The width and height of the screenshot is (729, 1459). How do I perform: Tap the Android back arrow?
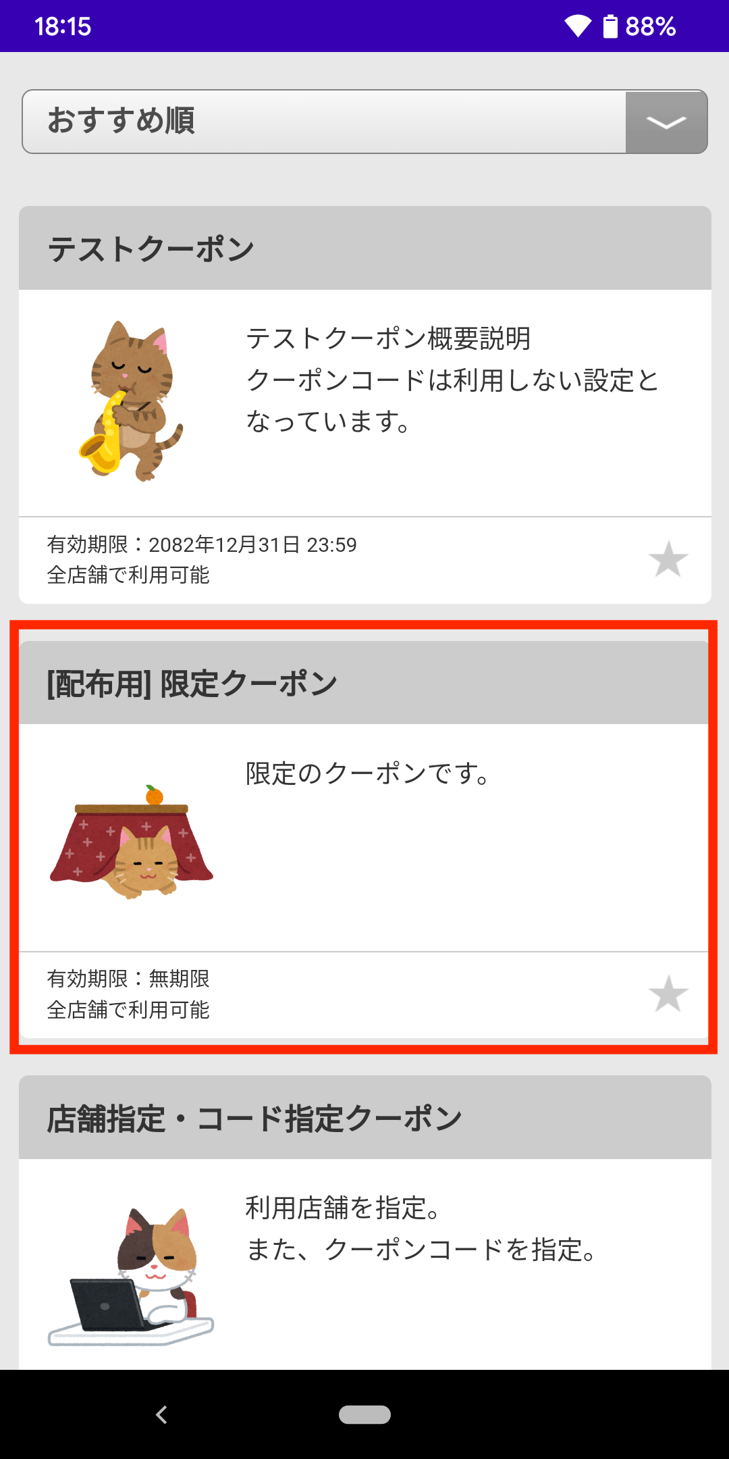pos(161,1414)
